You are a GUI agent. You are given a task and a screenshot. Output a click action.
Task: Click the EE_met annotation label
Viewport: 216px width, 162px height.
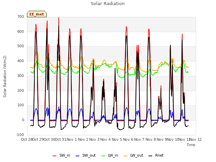tap(37, 14)
